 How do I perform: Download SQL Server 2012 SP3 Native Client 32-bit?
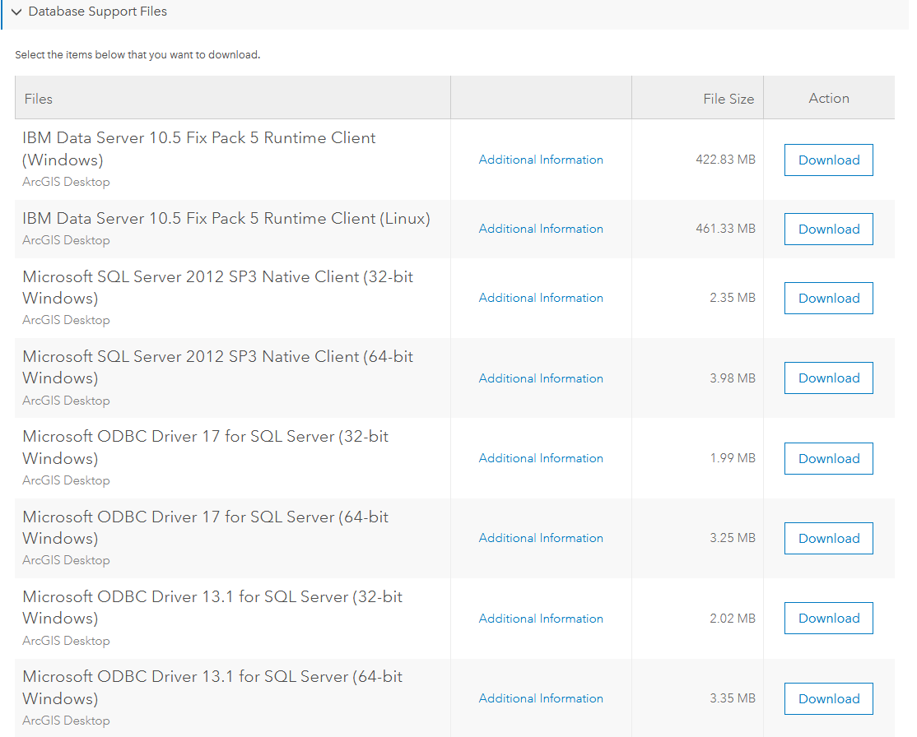pyautogui.click(x=828, y=298)
